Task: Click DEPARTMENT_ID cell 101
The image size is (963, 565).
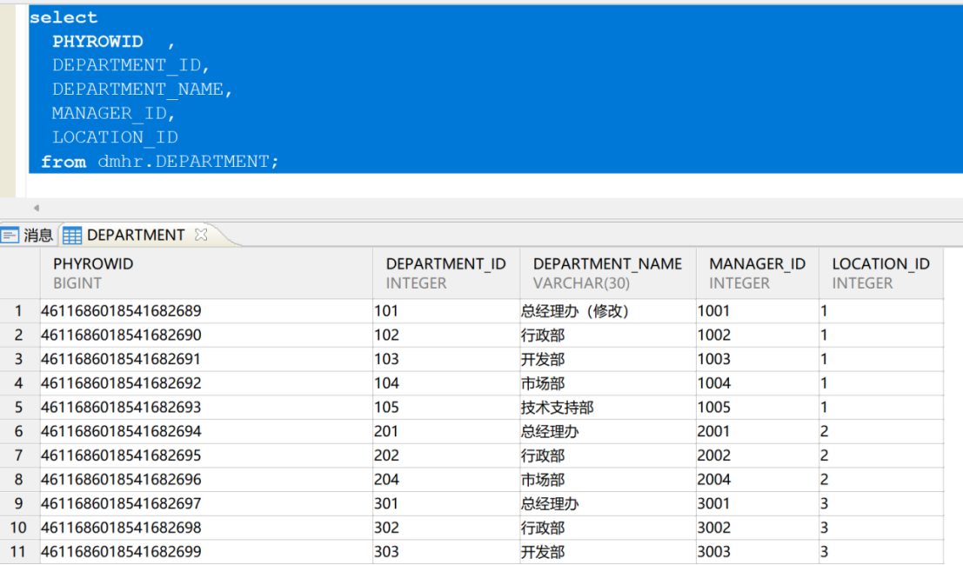Action: [446, 311]
